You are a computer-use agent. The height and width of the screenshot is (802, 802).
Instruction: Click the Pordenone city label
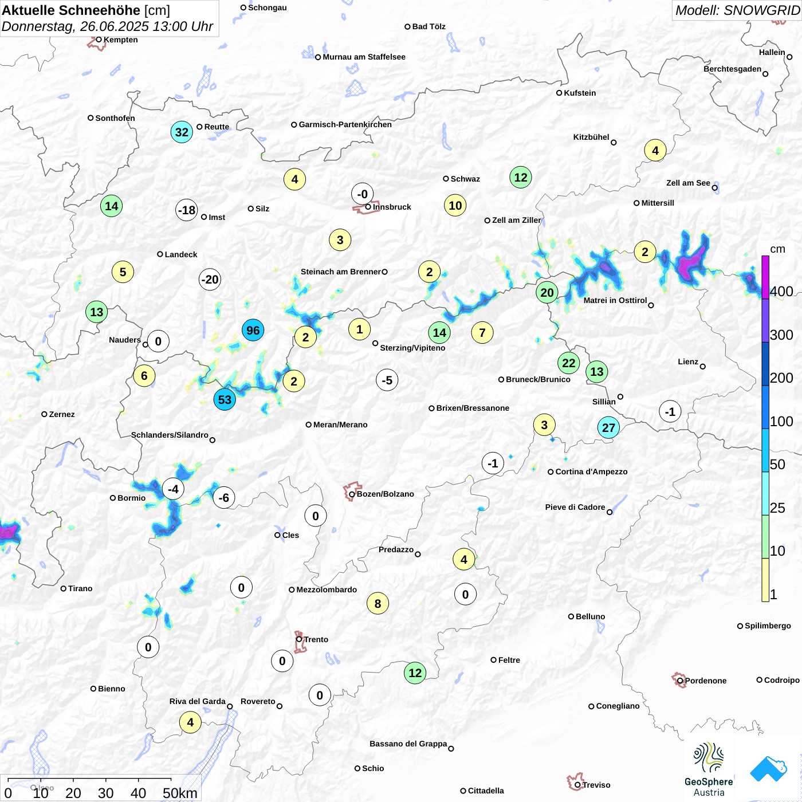coord(706,681)
